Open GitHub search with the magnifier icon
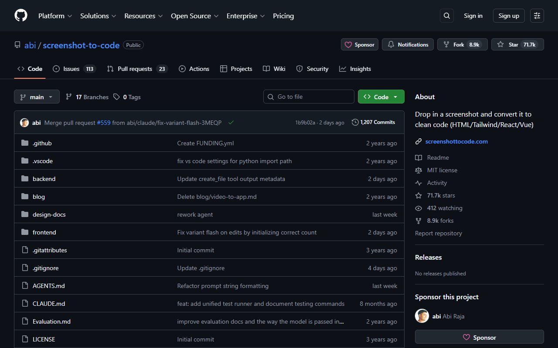Viewport: 558px width, 348px height. (446, 16)
